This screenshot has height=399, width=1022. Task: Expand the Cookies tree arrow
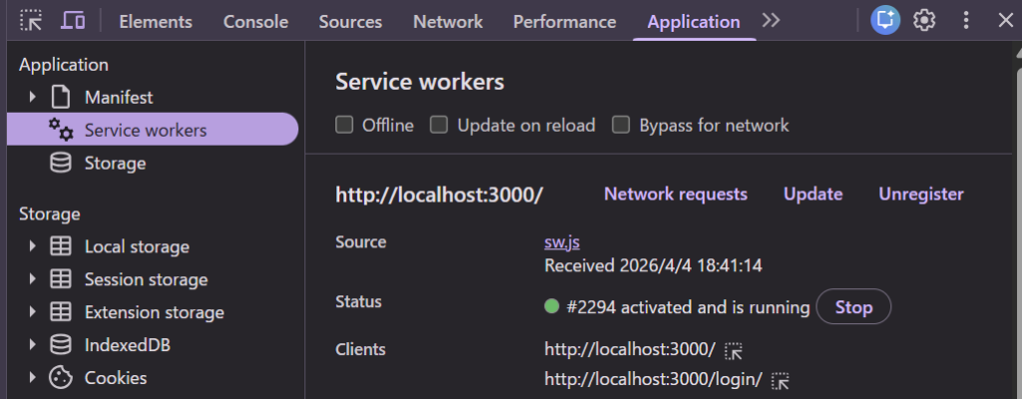coord(33,378)
